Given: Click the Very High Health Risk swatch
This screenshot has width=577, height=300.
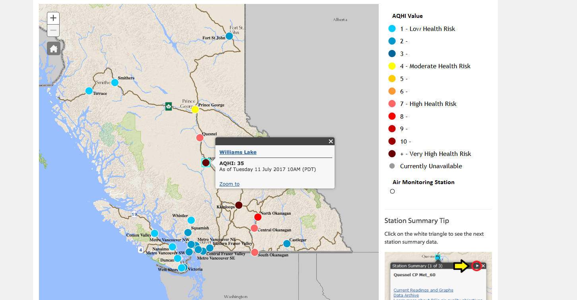Looking at the screenshot, I should point(392,154).
